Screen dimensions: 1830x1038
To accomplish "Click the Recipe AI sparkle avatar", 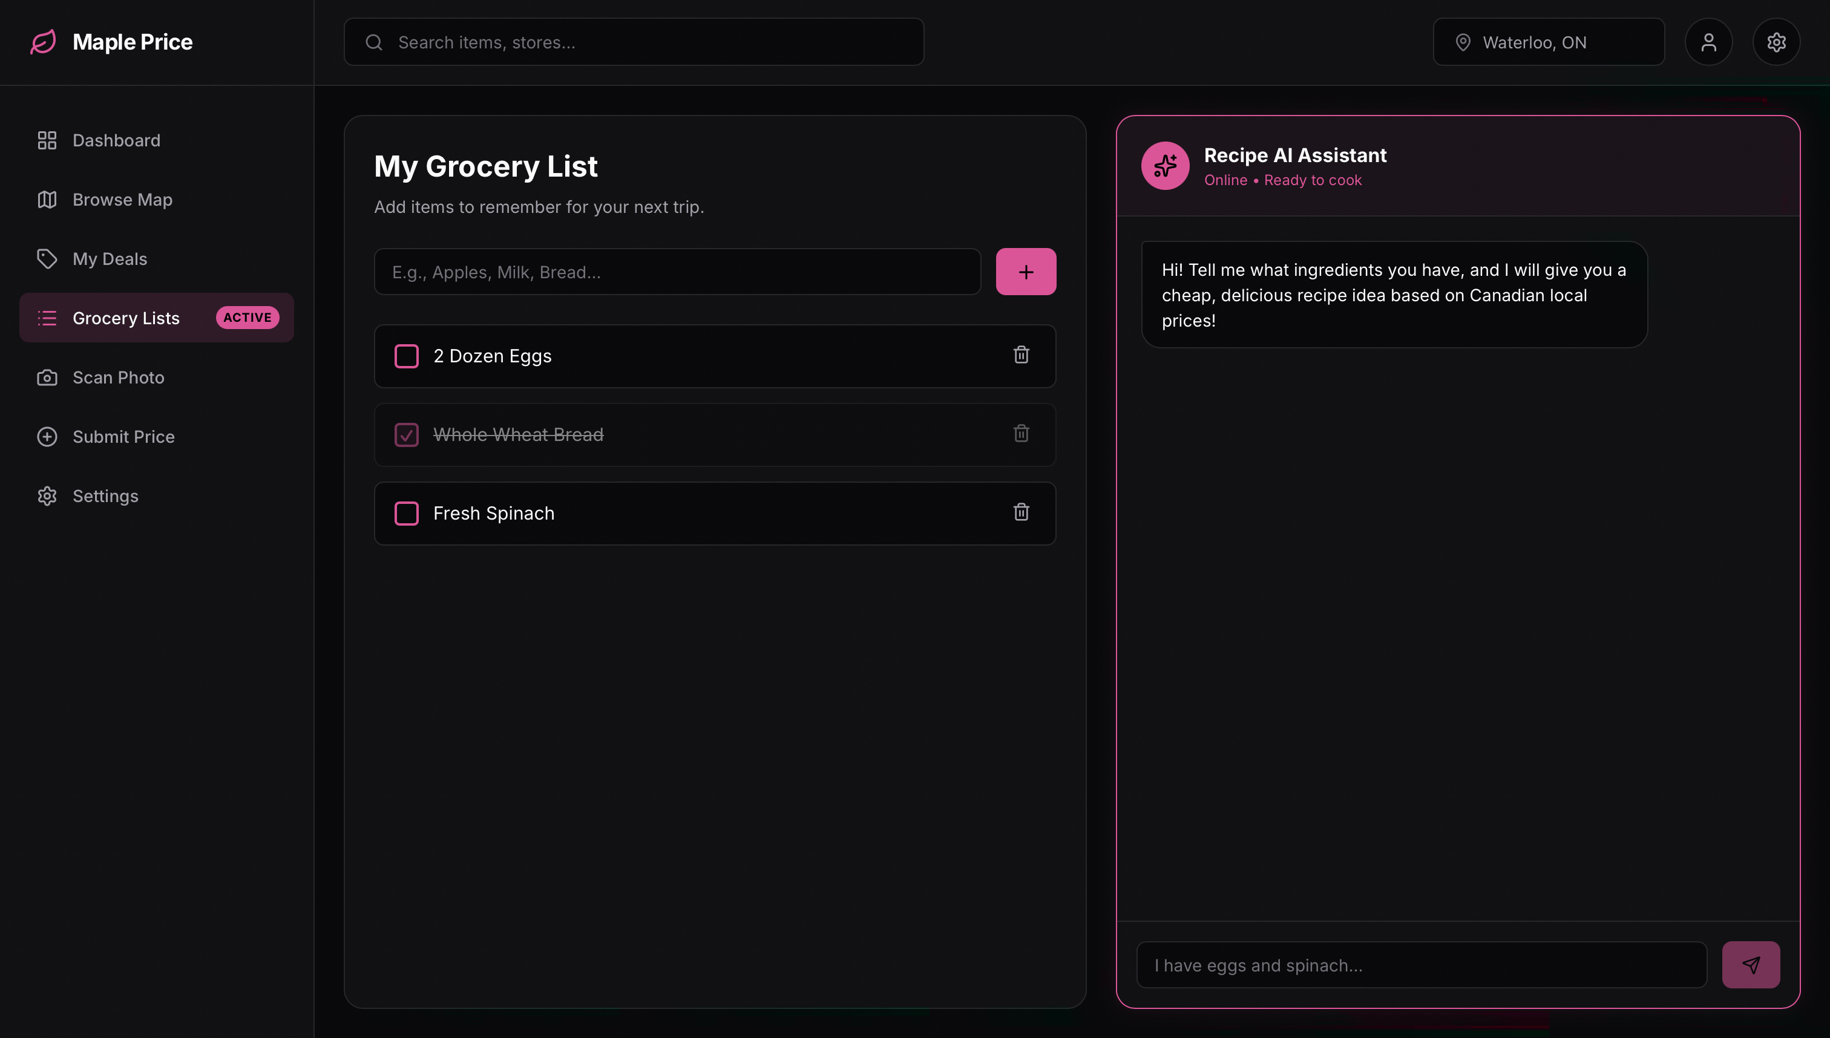I will tap(1164, 166).
